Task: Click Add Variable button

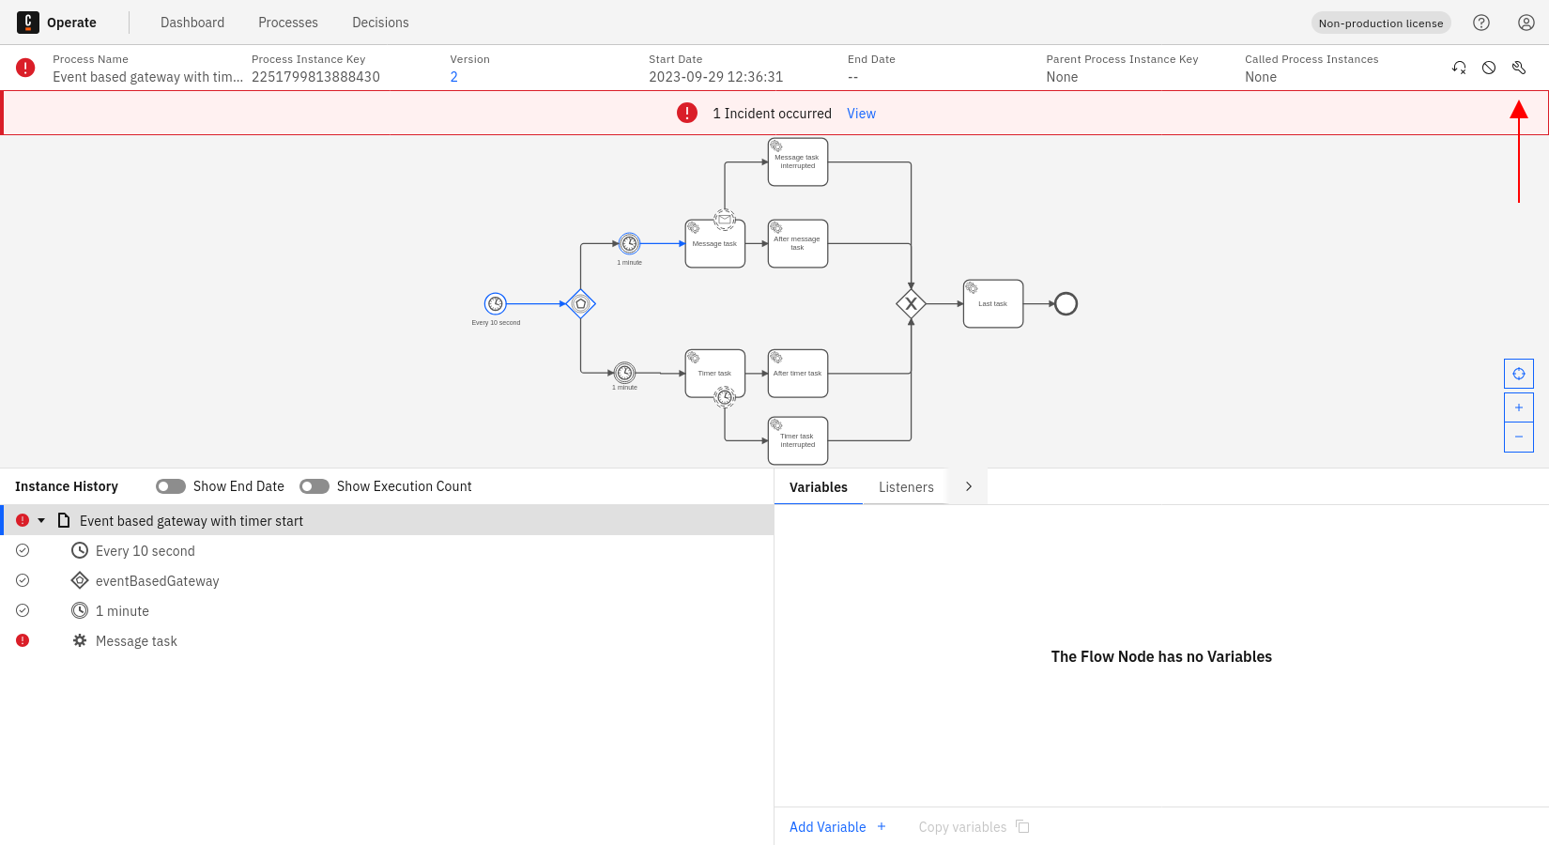Action: pos(837,827)
